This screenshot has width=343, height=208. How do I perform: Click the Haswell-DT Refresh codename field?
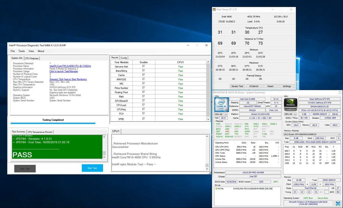[x=252, y=106]
